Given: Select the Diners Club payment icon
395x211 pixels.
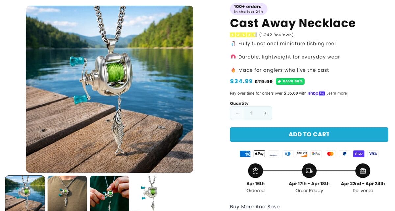Looking at the screenshot, I should click(x=288, y=153).
